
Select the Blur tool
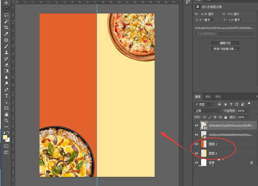pos(6,77)
